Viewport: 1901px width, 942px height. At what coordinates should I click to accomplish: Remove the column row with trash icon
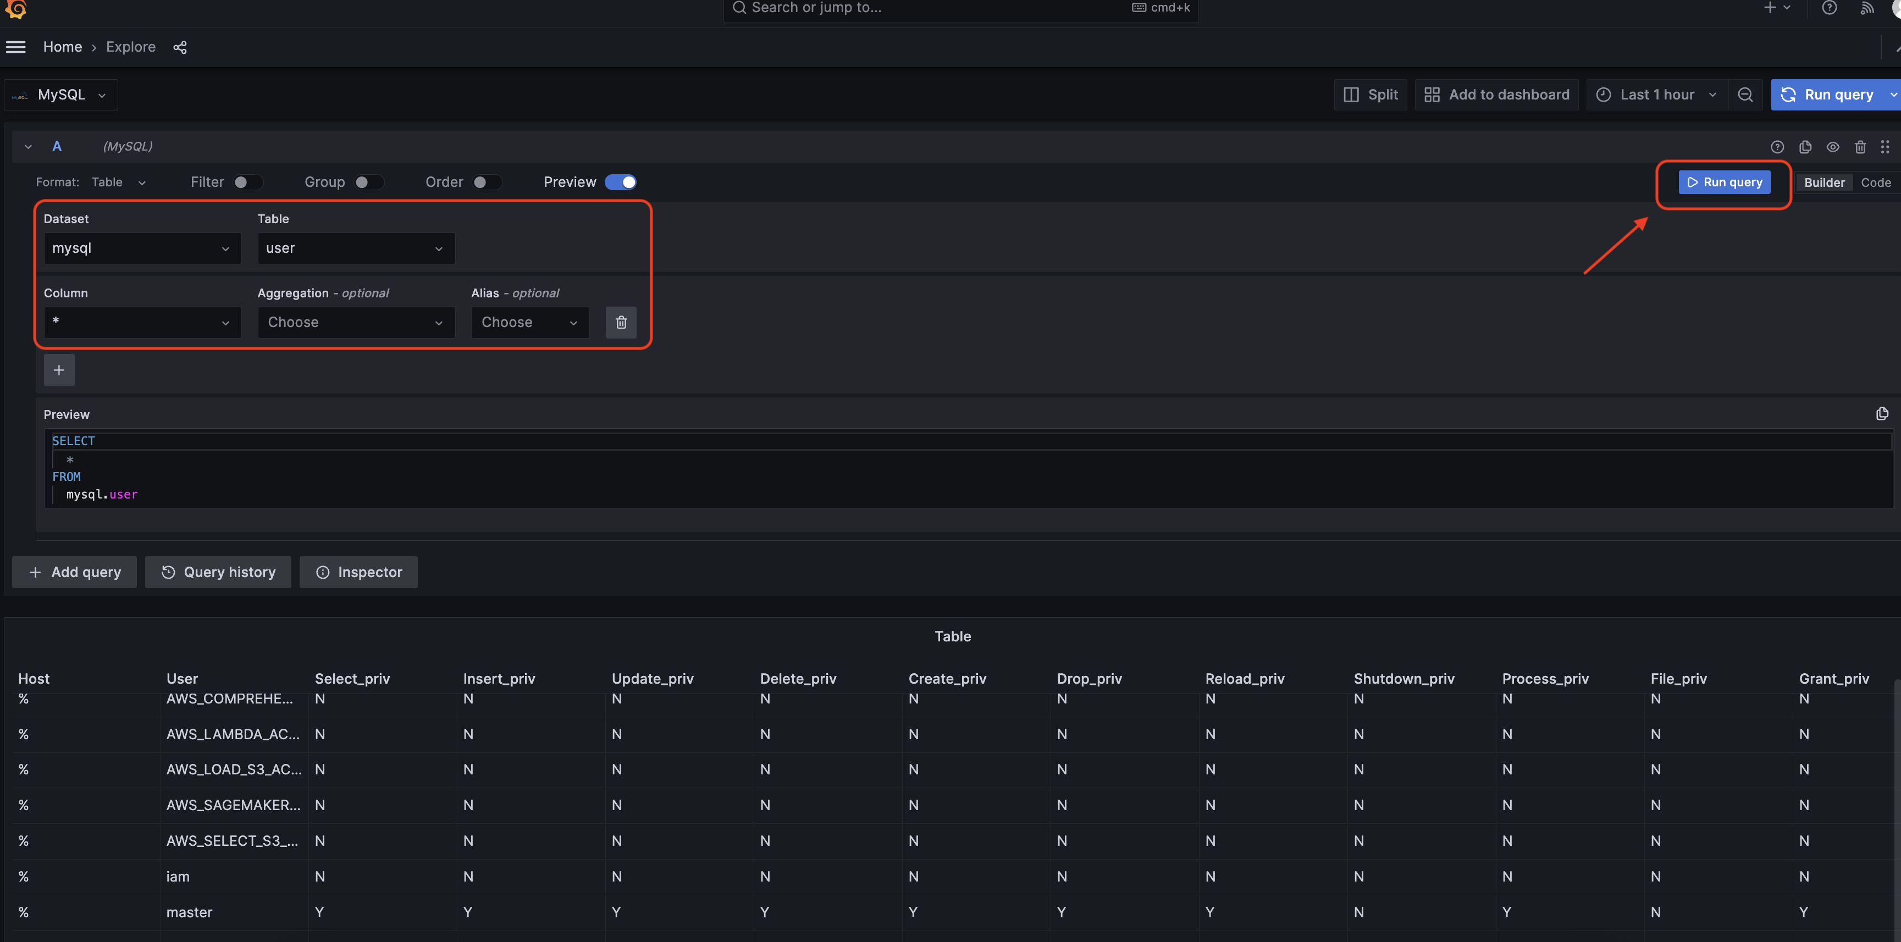(621, 323)
